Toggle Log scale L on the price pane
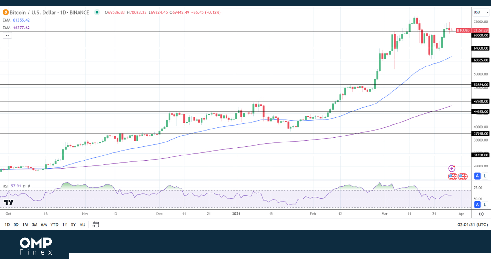Viewport: 491px width, 259px height. (x=485, y=176)
